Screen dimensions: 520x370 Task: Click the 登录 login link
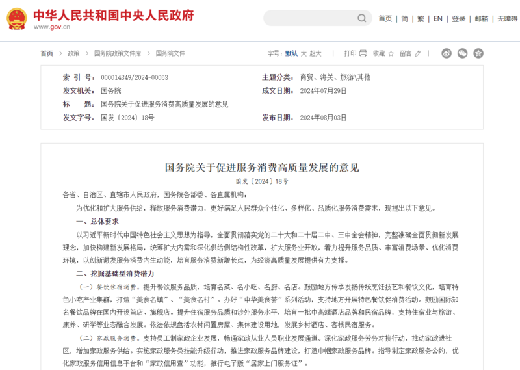[459, 19]
